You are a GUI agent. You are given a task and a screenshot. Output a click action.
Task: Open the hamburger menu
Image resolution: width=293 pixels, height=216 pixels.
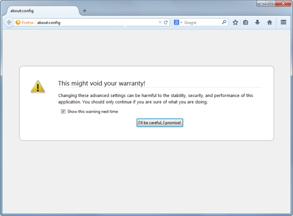pyautogui.click(x=283, y=22)
